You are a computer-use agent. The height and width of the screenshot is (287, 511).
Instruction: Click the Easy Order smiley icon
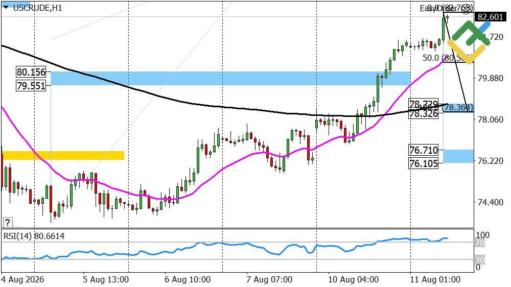click(x=467, y=9)
